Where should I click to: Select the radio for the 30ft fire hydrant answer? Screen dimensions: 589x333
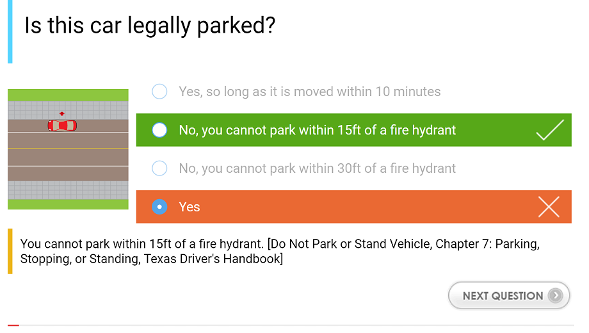[x=159, y=168]
